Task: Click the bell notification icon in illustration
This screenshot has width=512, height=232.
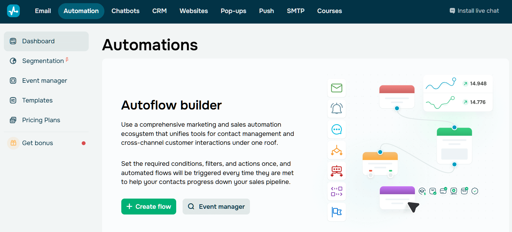Action: pyautogui.click(x=336, y=109)
